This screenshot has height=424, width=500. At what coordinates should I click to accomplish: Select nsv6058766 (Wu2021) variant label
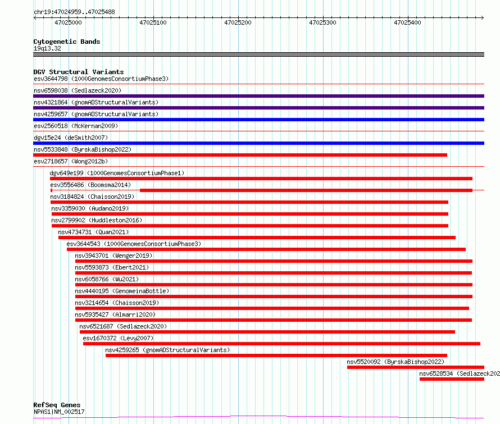107,279
